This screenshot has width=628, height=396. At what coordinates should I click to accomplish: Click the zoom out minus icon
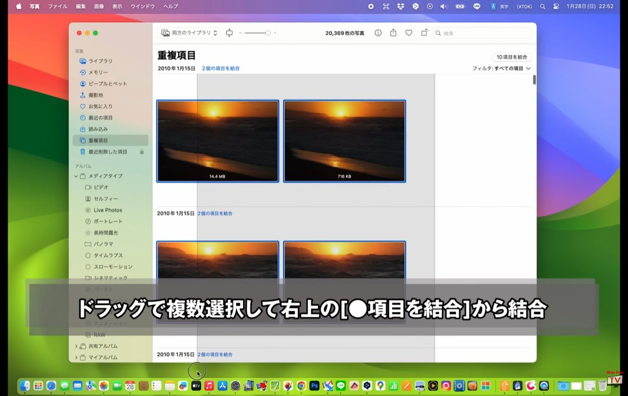pyautogui.click(x=240, y=33)
